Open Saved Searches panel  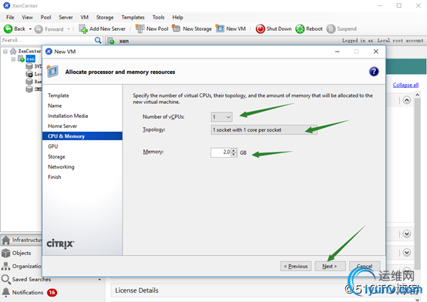32,279
